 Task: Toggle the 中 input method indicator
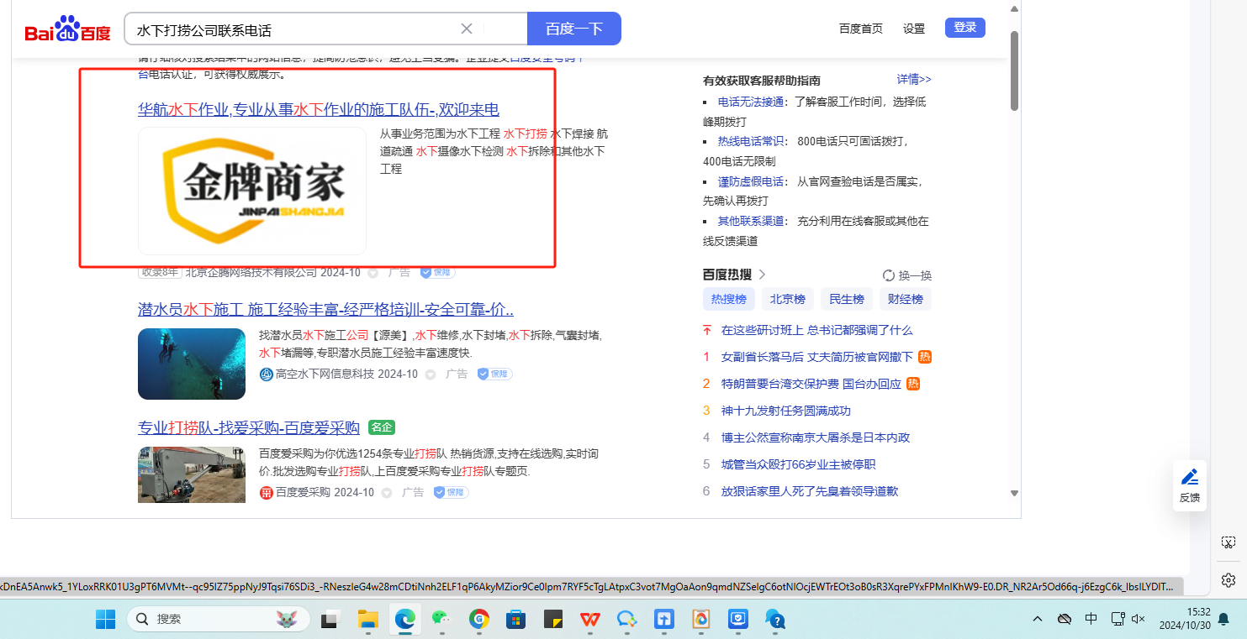click(x=1091, y=619)
